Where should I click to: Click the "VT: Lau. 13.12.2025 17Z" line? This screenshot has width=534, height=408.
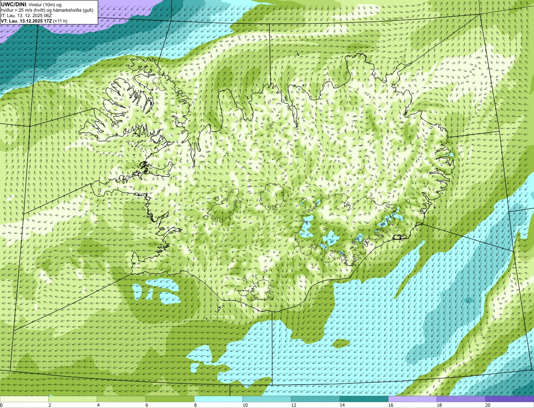click(x=27, y=20)
